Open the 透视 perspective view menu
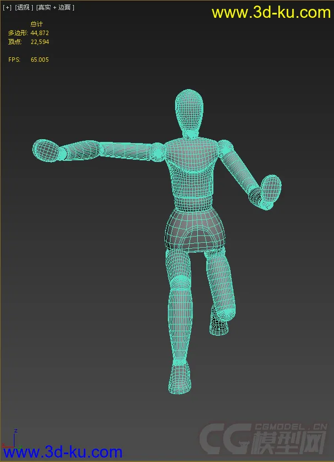This screenshot has height=462, width=334. pos(24,7)
